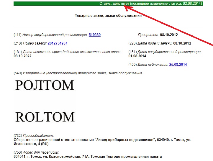
Task: Click the '(450) Дата публикации' label
Action: (148, 65)
